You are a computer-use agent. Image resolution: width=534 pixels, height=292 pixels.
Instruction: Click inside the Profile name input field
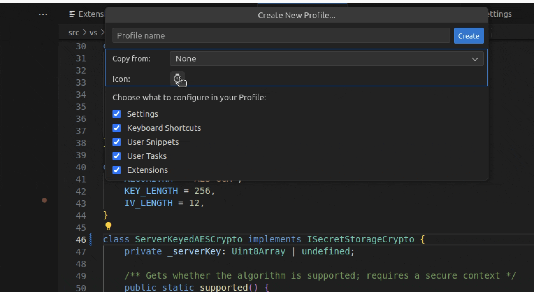[x=280, y=35]
